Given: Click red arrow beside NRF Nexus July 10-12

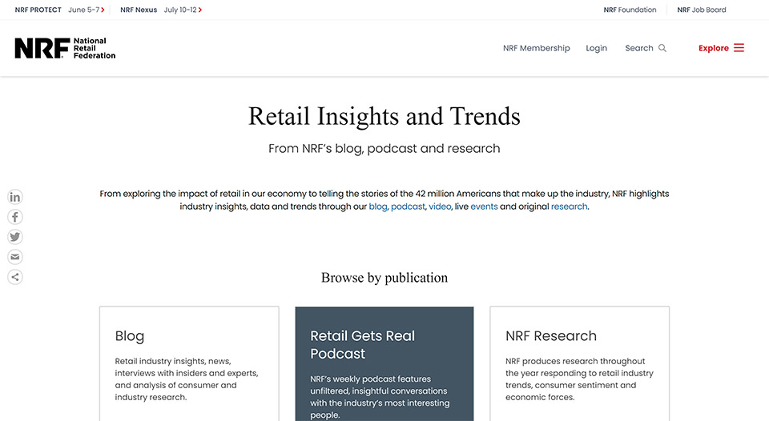Looking at the screenshot, I should 200,10.
